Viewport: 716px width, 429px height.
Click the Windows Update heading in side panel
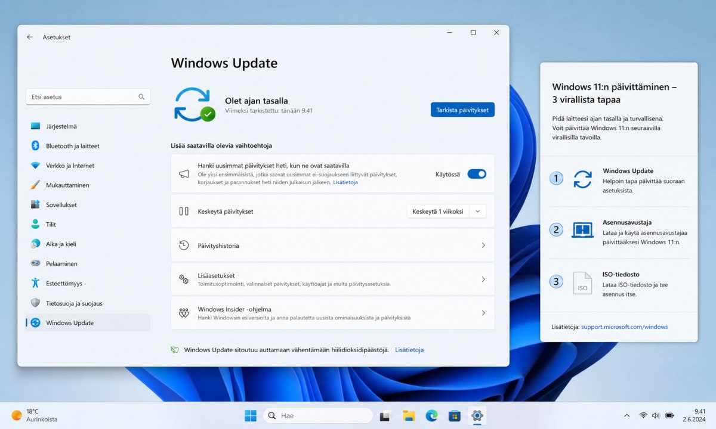tap(628, 171)
